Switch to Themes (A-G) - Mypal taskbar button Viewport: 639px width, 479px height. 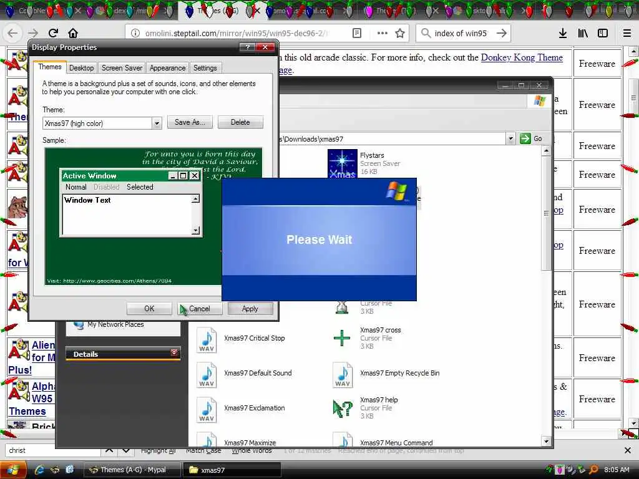click(x=132, y=470)
